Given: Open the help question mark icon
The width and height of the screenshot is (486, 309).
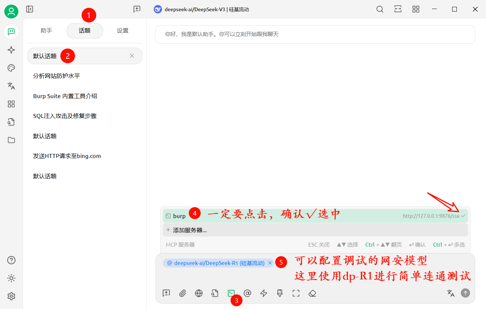Looking at the screenshot, I should click(11, 260).
